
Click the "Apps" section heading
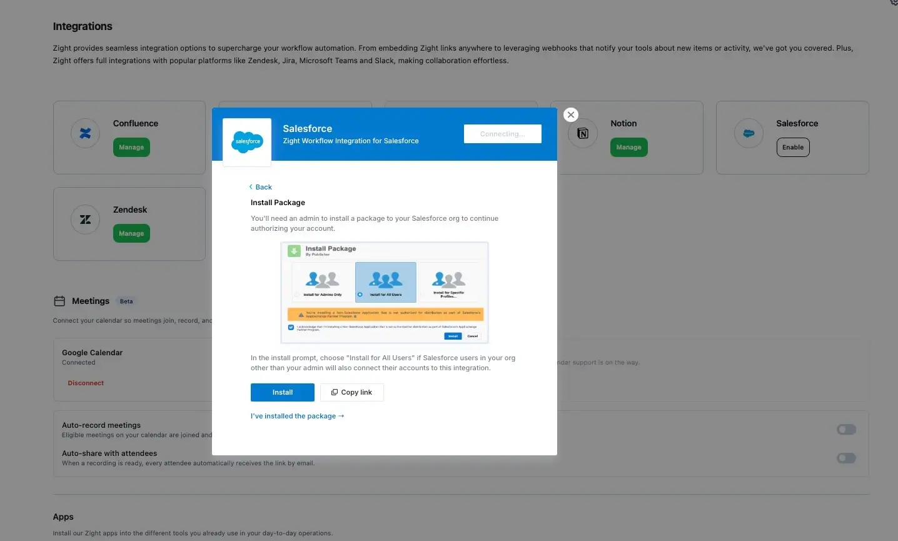click(63, 517)
